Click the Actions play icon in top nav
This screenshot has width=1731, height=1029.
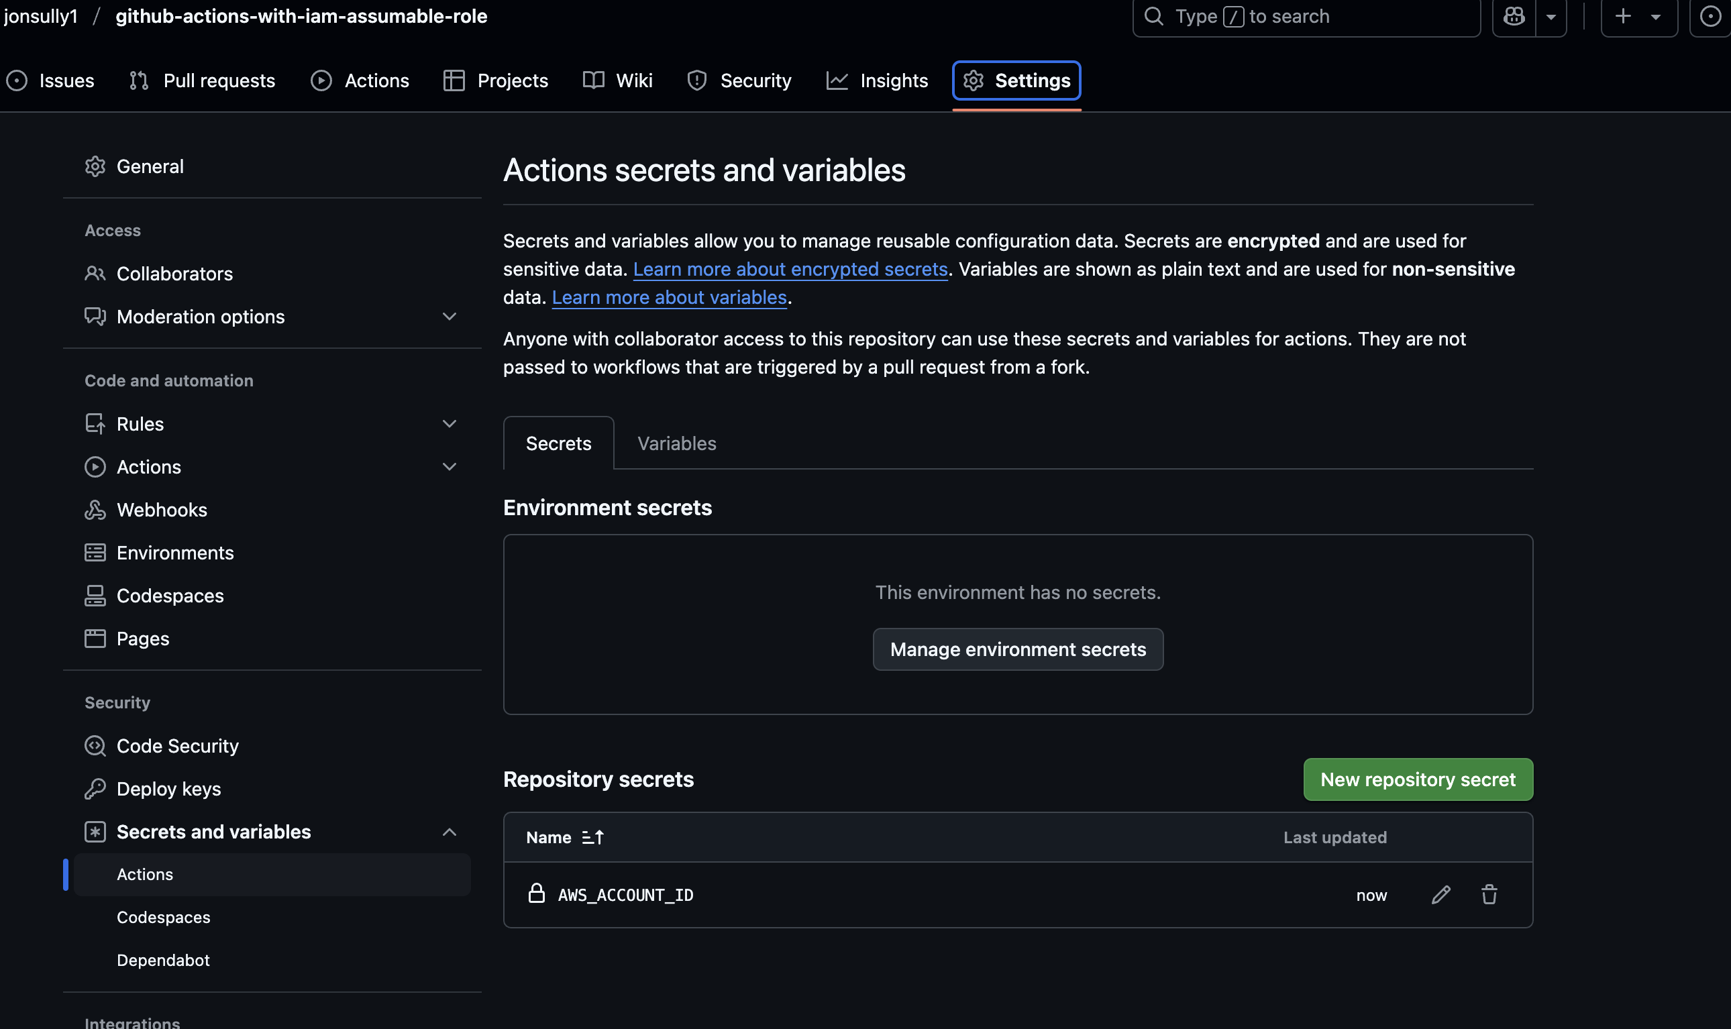[x=321, y=80]
